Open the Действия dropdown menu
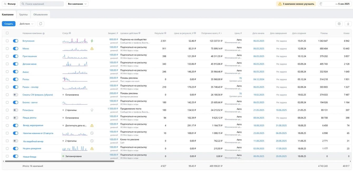 (x=26, y=24)
